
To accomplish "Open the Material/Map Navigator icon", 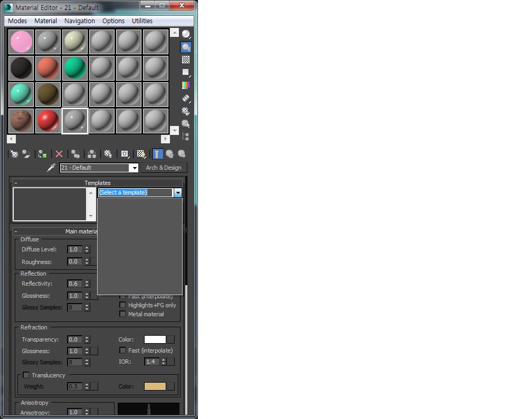I will click(x=186, y=137).
